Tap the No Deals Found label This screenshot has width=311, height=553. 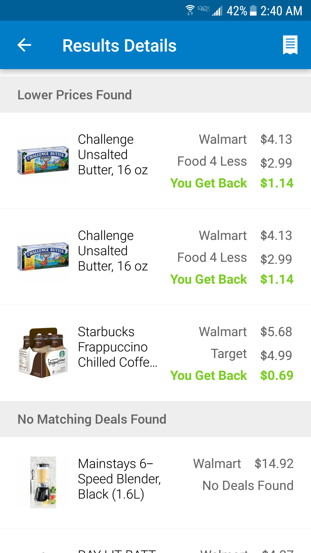click(x=248, y=486)
